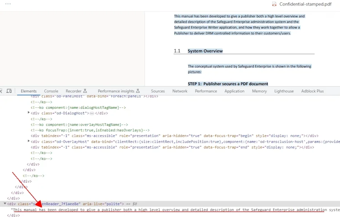The width and height of the screenshot is (340, 218).
Task: Select the od-PanelHost div line
Action: pyautogui.click(x=94, y=96)
